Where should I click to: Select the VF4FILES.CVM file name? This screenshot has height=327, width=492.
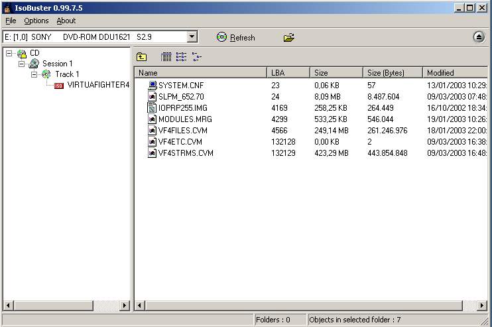[182, 131]
